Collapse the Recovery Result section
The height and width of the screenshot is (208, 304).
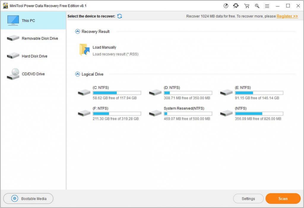coord(77,31)
